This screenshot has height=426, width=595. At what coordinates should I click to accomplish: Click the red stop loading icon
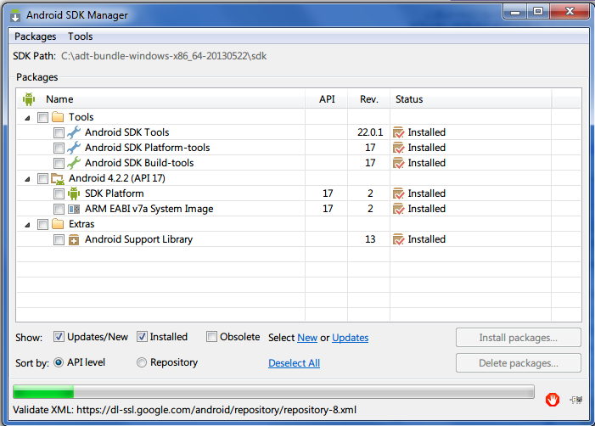(552, 398)
